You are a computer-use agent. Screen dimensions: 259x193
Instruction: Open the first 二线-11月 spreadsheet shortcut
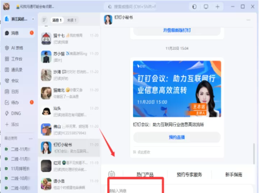pos(18,149)
